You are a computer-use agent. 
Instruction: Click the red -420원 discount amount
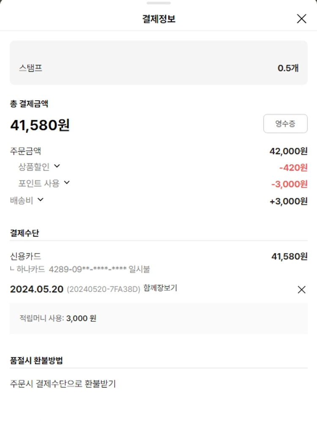293,168
